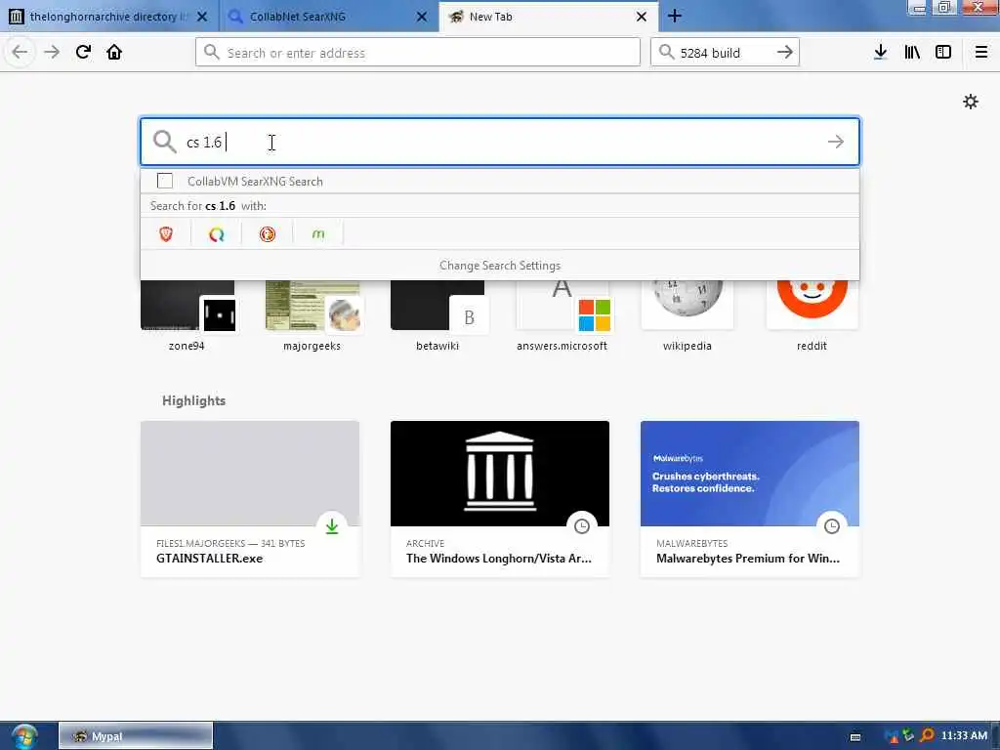
Task: Open the Windows Longhorn/Vista Archive highlight
Action: point(500,499)
